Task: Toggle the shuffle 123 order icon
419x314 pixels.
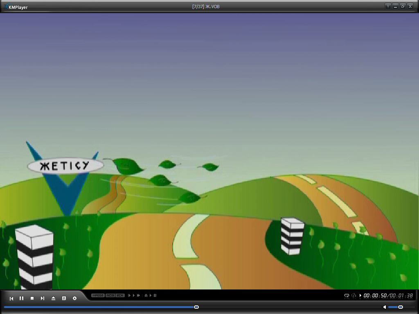Action: (354, 296)
